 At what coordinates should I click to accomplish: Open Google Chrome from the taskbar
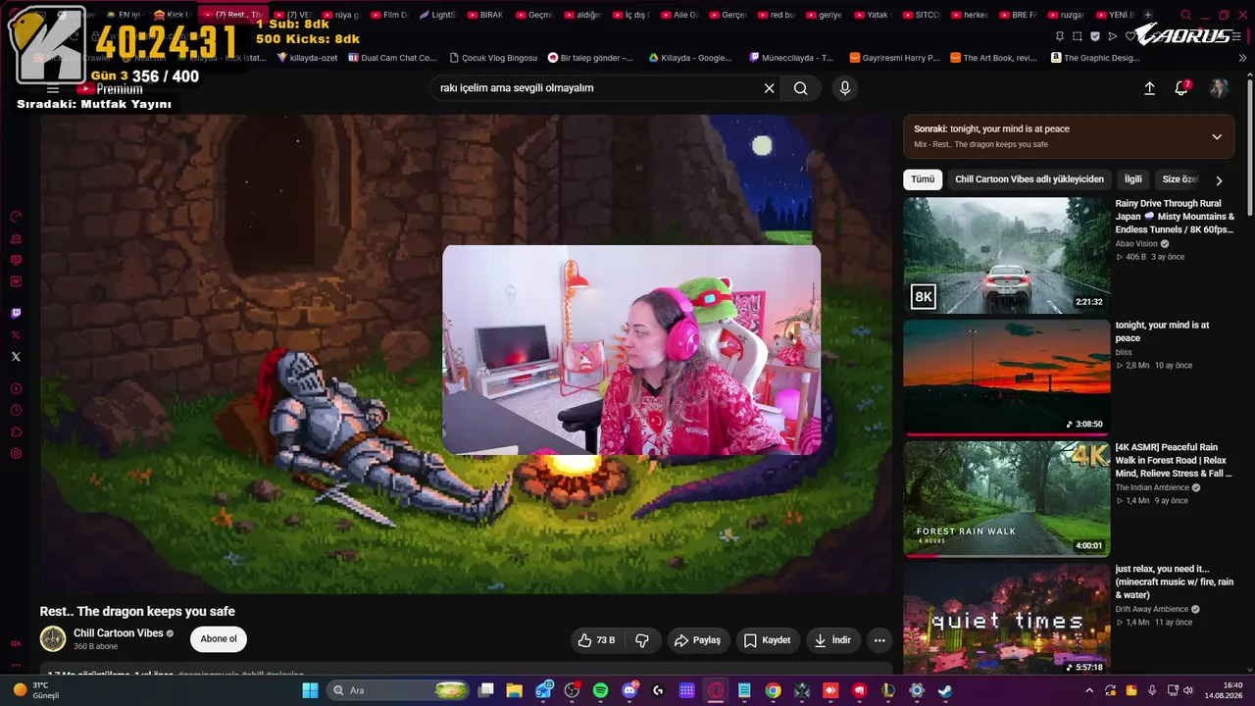click(x=774, y=690)
